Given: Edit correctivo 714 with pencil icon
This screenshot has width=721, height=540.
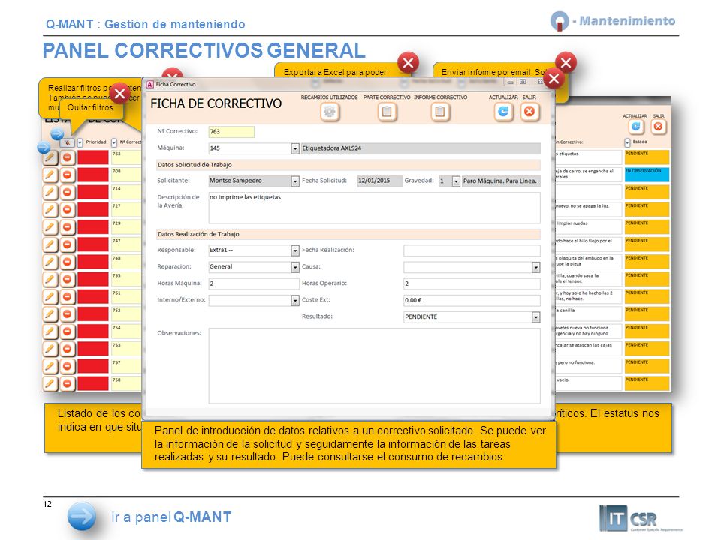Looking at the screenshot, I should click(x=50, y=193).
